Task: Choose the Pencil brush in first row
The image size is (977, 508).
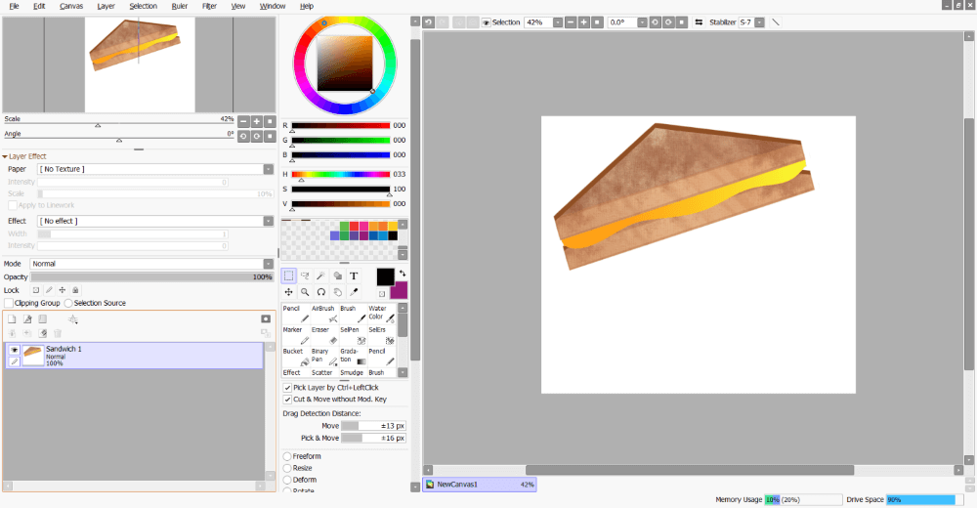Action: [x=296, y=314]
